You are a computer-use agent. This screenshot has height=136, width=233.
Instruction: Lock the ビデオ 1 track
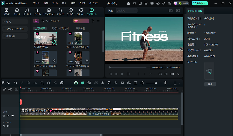click(x=4, y=115)
